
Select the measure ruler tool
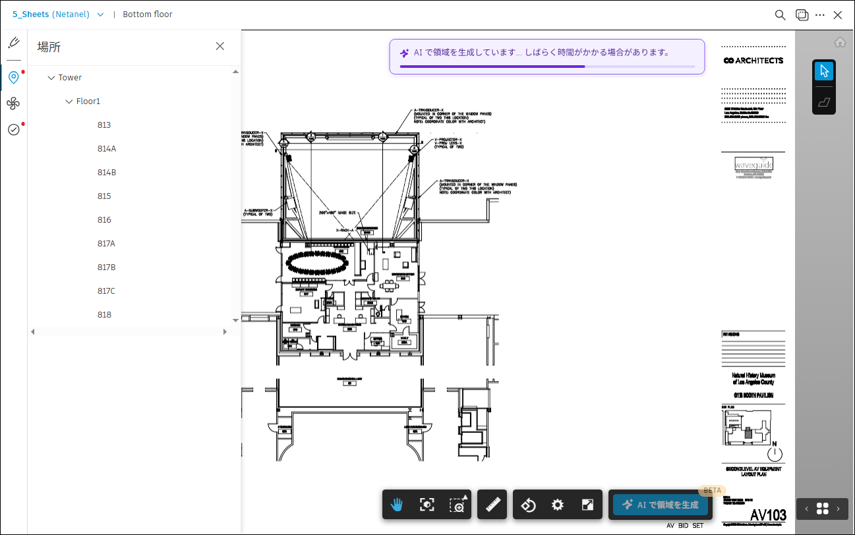[492, 505]
